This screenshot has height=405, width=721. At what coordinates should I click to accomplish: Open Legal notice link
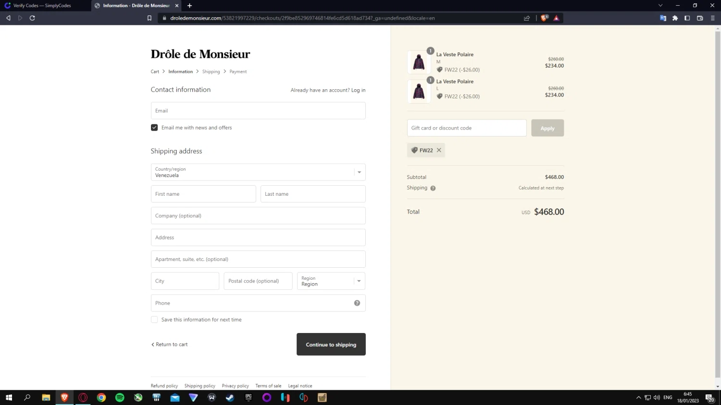[300, 386]
